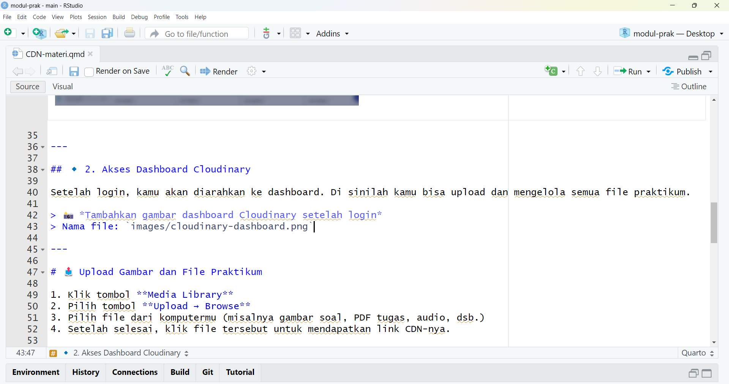The width and height of the screenshot is (729, 384).
Task: Click editor scrollbar down arrow
Action: point(714,342)
